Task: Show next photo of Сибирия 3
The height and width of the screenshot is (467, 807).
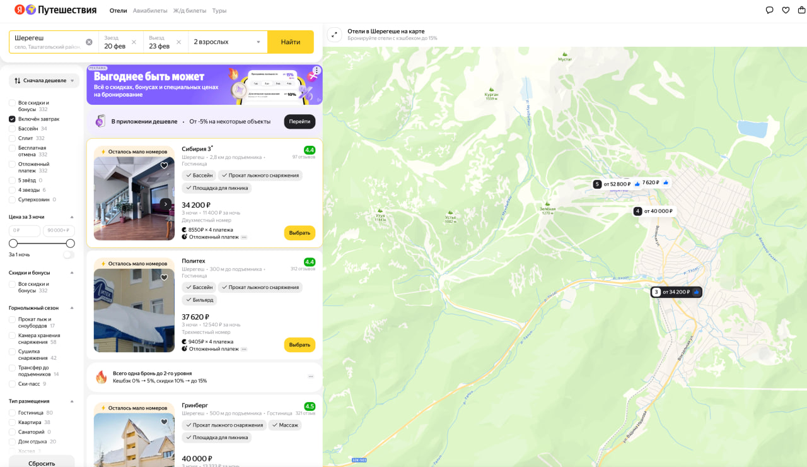Action: [165, 204]
